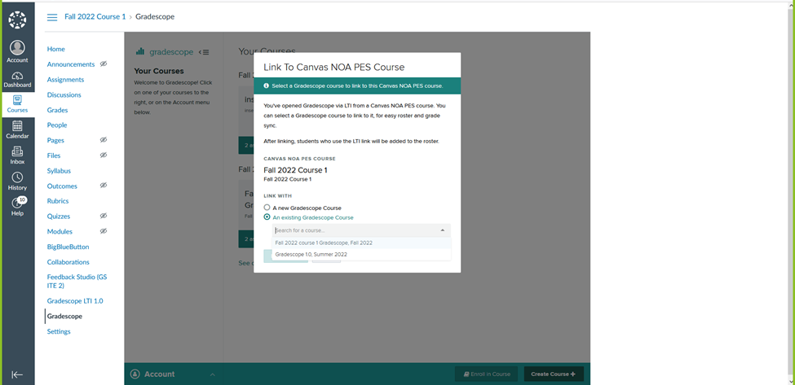The width and height of the screenshot is (795, 385).
Task: Click hidden eye icon beside Pages
Action: pos(104,140)
